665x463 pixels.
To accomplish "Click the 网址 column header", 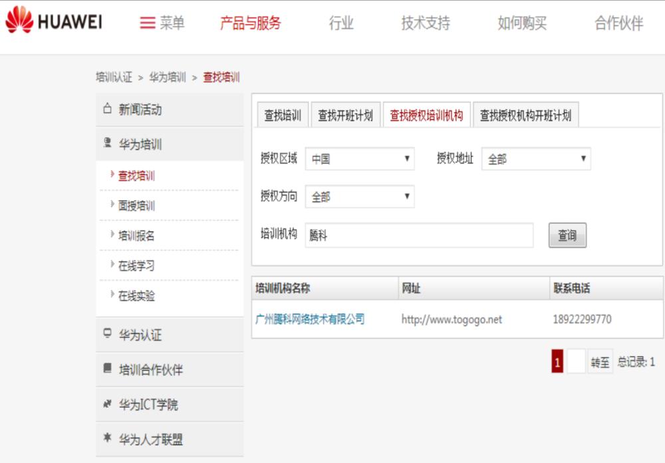I will point(474,288).
